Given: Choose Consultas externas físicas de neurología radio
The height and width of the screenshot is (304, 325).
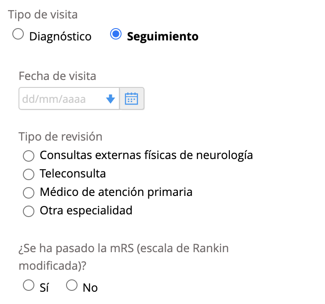Looking at the screenshot, I should [29, 156].
